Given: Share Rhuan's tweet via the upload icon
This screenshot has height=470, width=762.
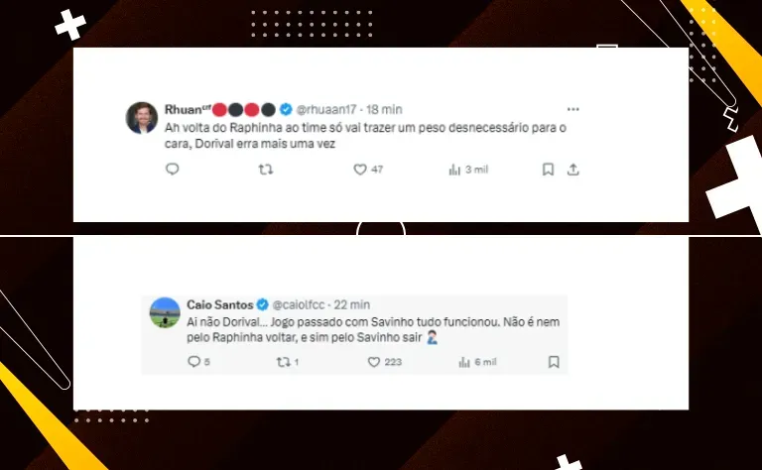Looking at the screenshot, I should point(572,170).
